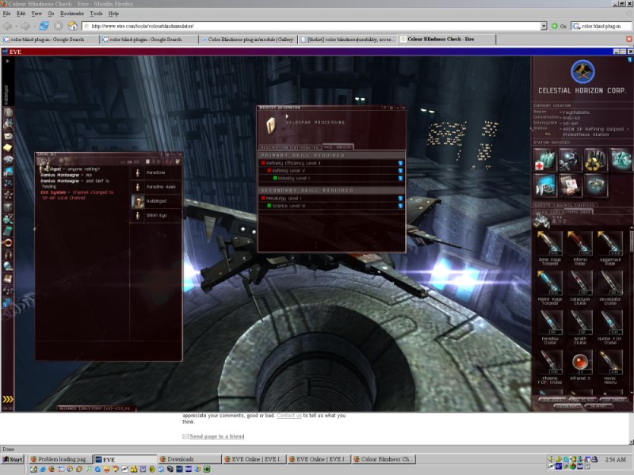Open the globe map sidebar icon
Screen dimensions: 634x475
coord(8,266)
